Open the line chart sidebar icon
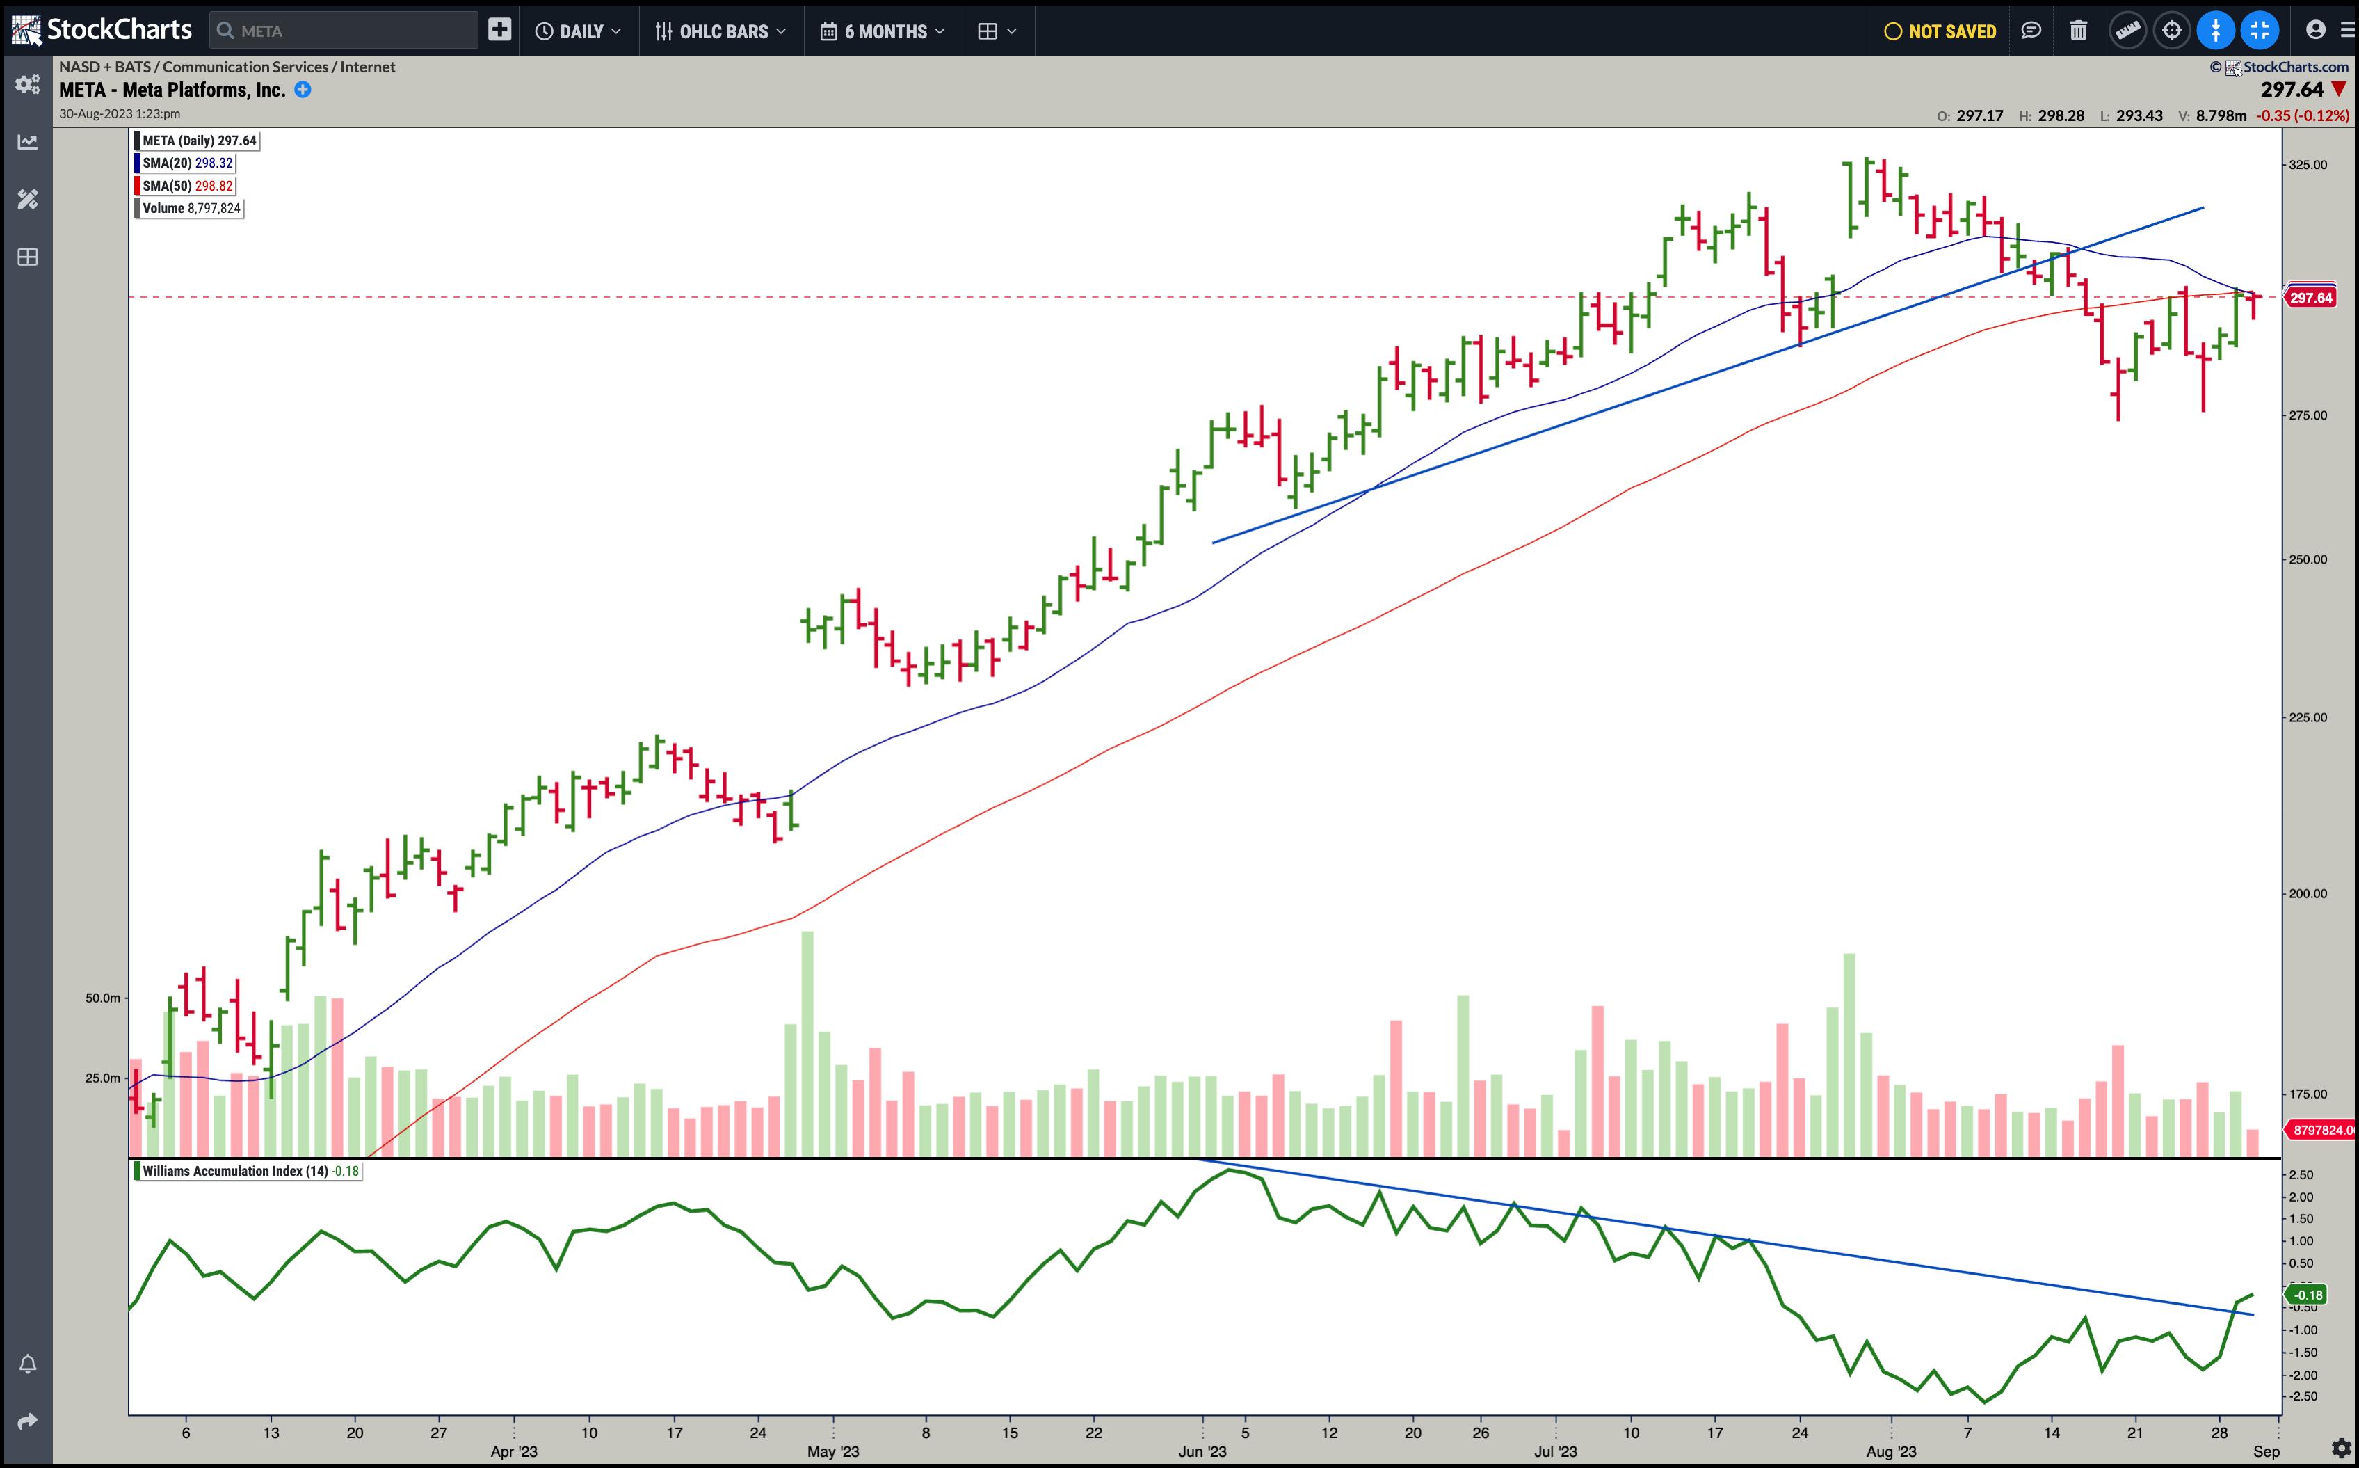Image resolution: width=2359 pixels, height=1468 pixels. pyautogui.click(x=27, y=142)
